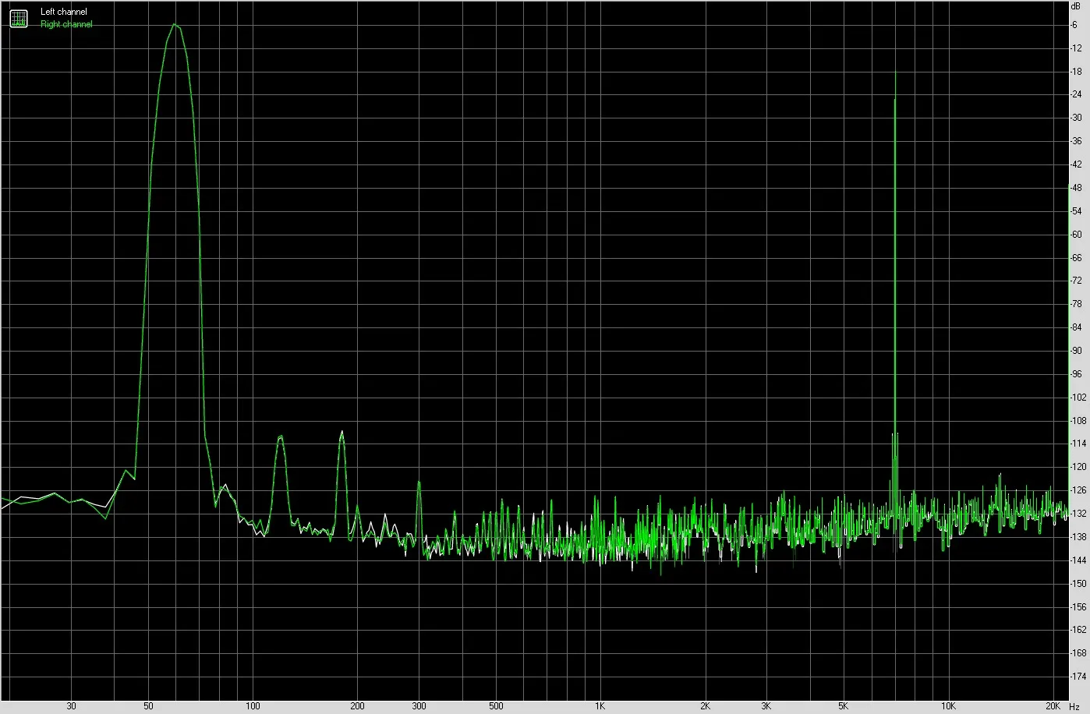Click the 10K frequency axis label

(947, 706)
